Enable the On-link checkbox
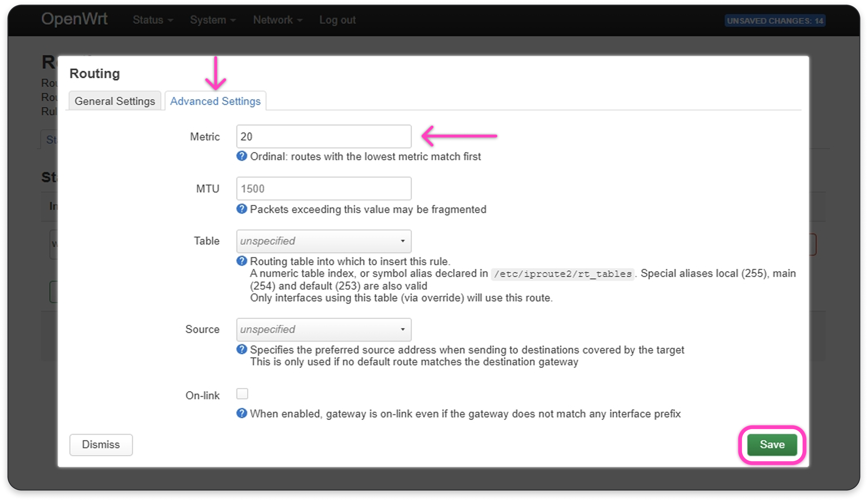The image size is (868, 501). (242, 394)
